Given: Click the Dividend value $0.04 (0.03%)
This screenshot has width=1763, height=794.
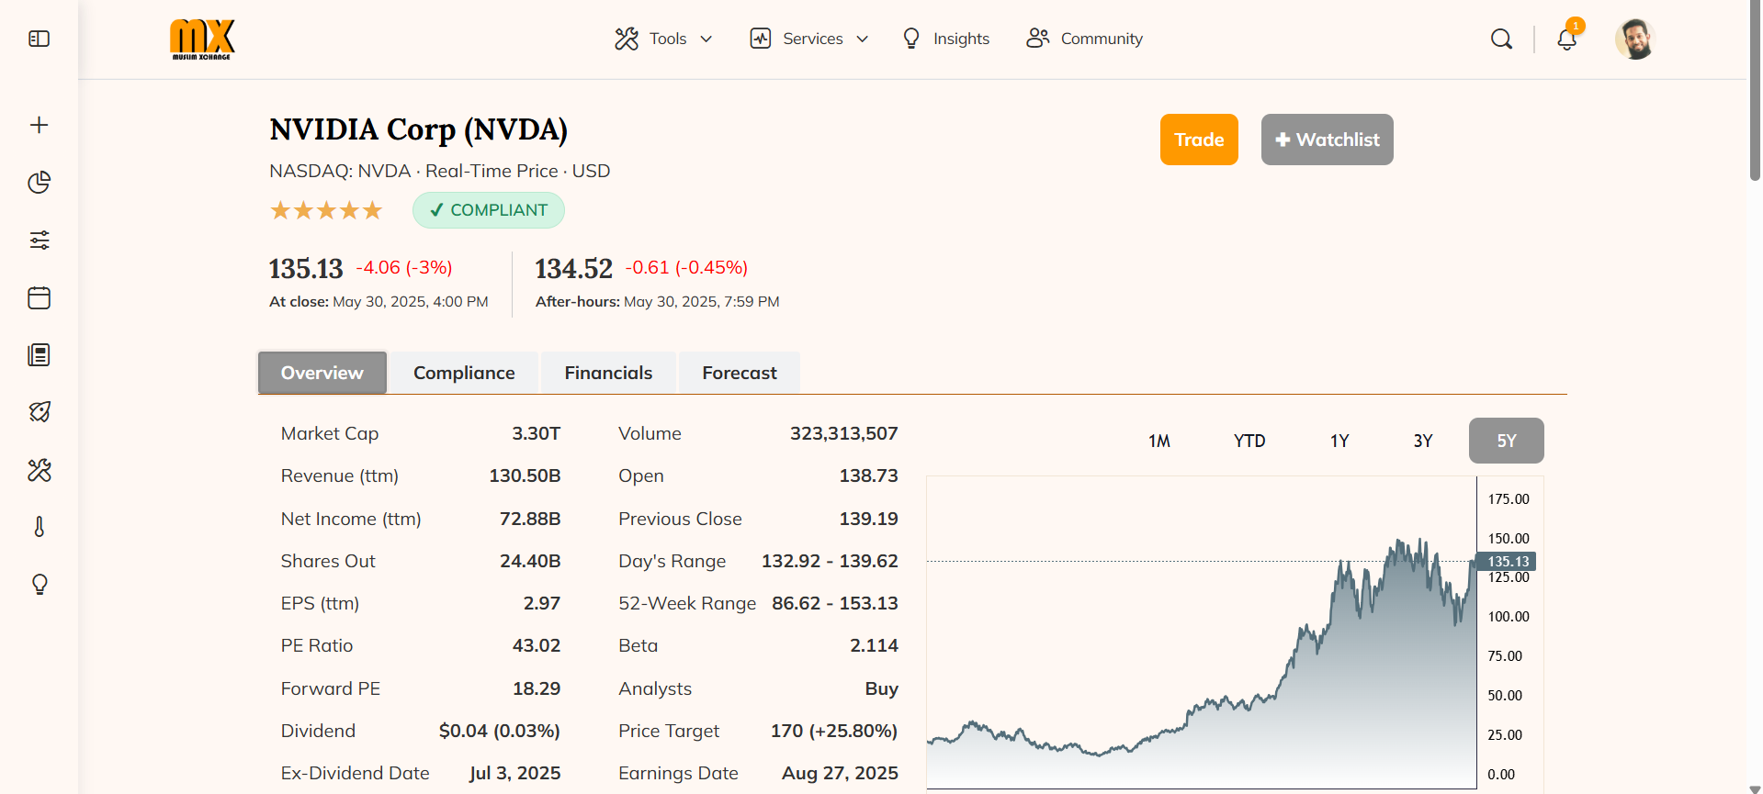Looking at the screenshot, I should [500, 731].
